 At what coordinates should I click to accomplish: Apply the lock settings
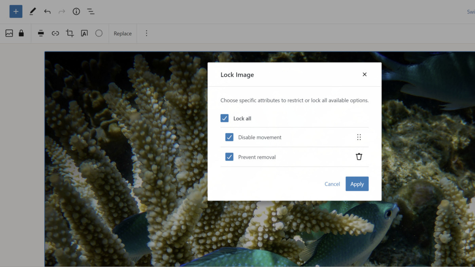[357, 184]
